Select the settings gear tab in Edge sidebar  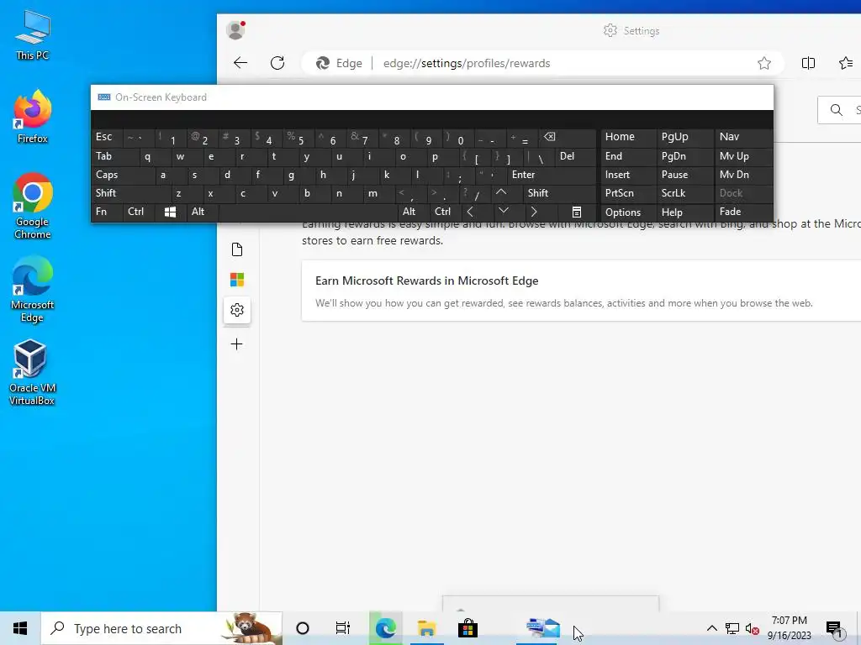tap(237, 310)
